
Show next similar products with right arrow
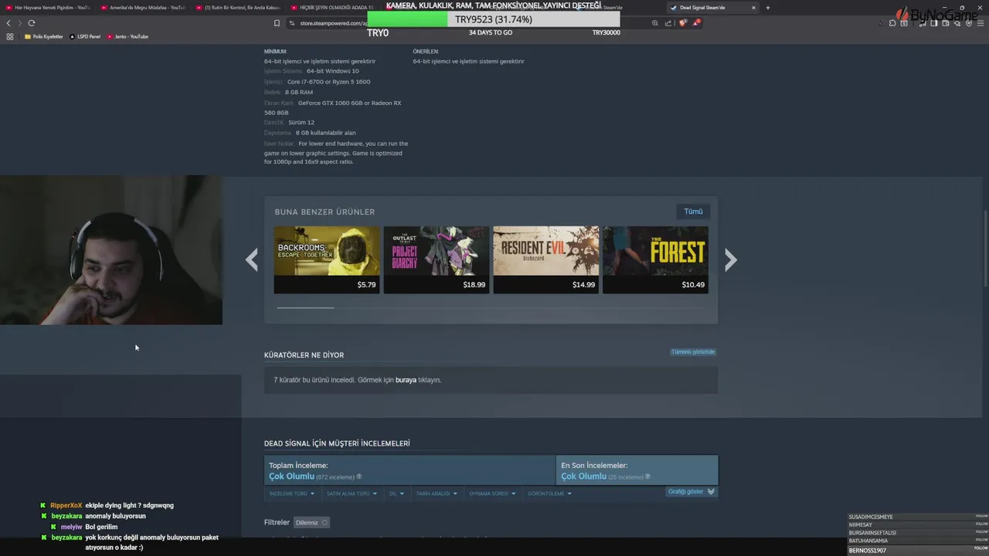pyautogui.click(x=731, y=259)
